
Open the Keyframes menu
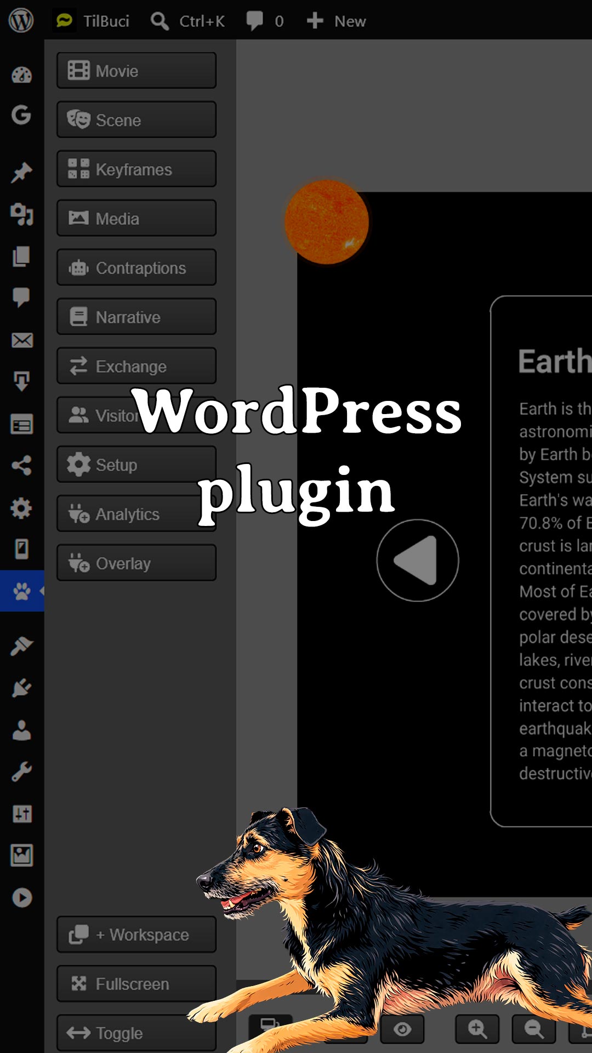(x=136, y=169)
